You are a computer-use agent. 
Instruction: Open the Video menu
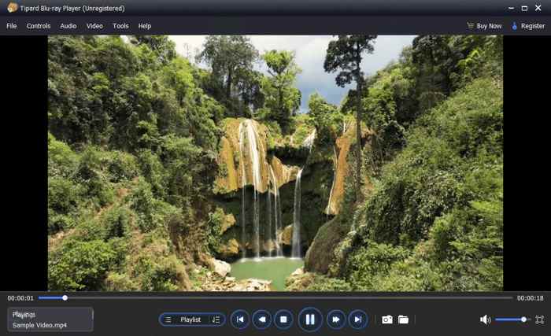pyautogui.click(x=94, y=26)
